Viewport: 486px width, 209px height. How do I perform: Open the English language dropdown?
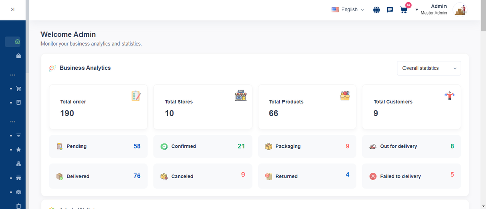(x=348, y=10)
